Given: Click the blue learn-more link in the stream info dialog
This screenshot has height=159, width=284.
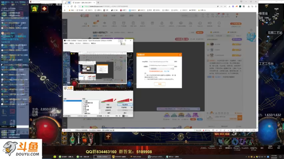Looking at the screenshot, I should pyautogui.click(x=166, y=71).
